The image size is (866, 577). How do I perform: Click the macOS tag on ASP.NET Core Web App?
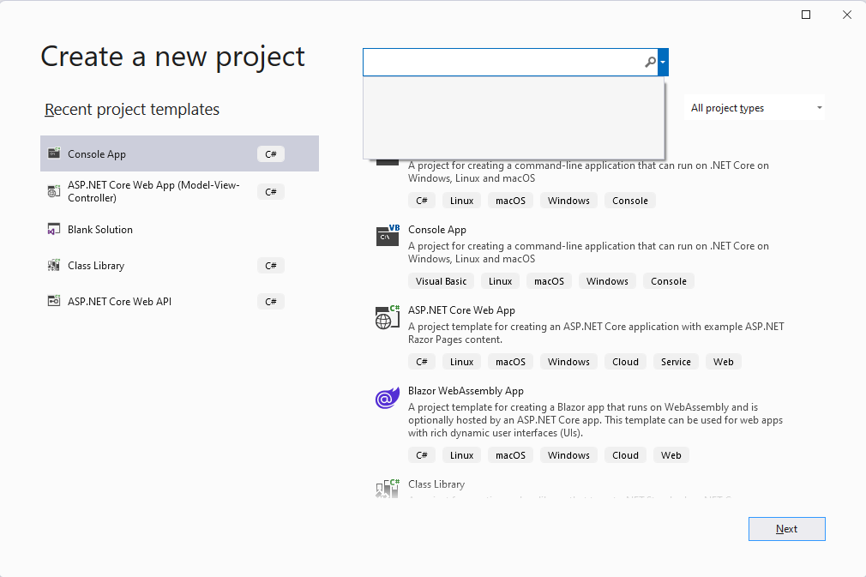pos(510,362)
